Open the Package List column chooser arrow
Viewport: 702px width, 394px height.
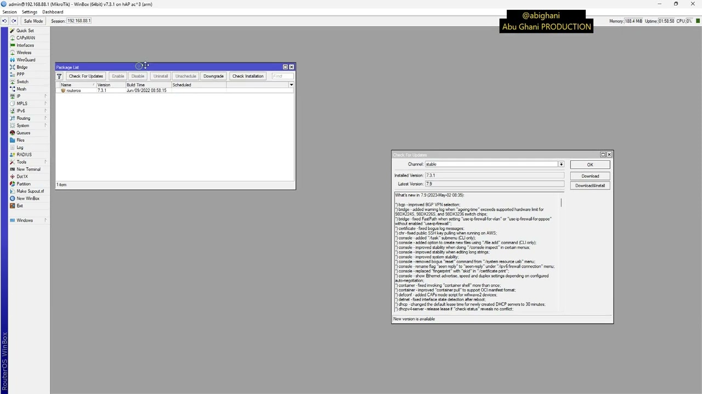pos(291,85)
